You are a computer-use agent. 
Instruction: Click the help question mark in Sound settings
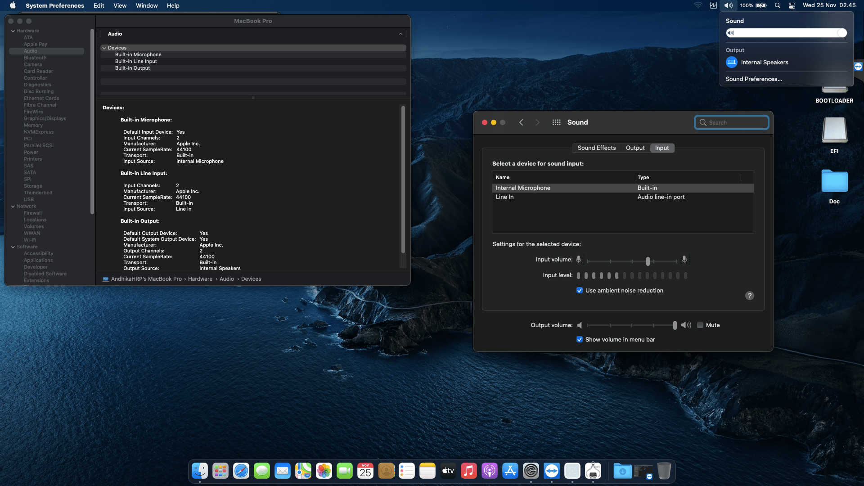tap(749, 296)
